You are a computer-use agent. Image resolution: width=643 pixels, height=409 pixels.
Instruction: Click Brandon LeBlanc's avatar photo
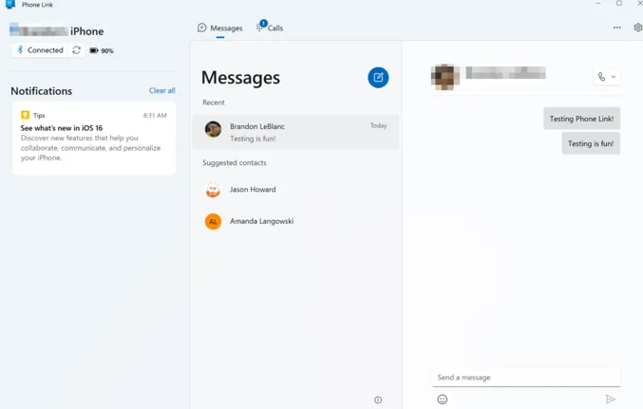pyautogui.click(x=213, y=129)
